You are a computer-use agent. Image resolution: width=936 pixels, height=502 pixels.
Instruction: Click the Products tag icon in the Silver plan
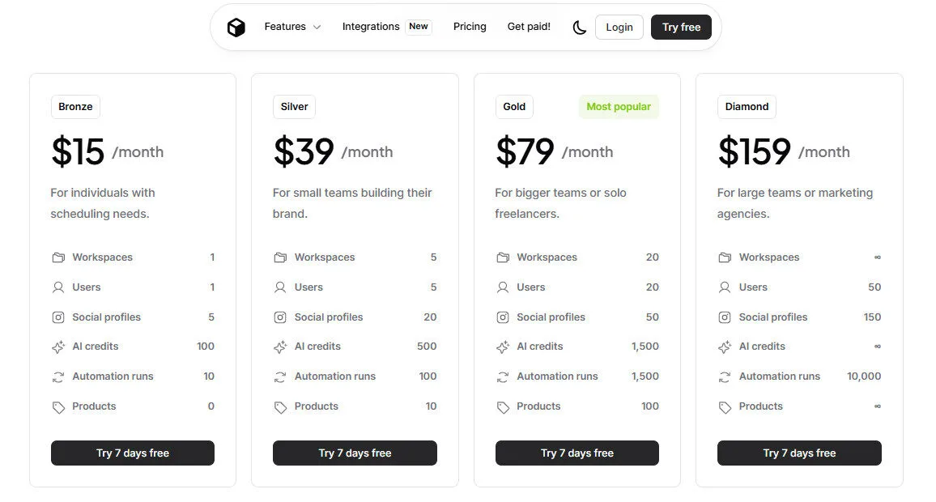(x=280, y=407)
